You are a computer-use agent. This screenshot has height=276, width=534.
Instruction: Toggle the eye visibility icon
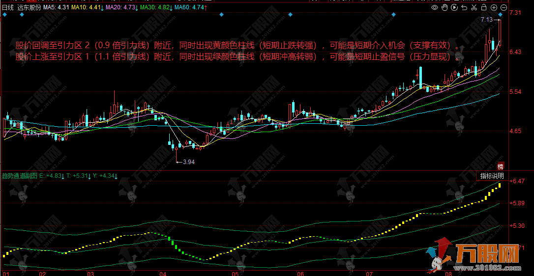435,7
